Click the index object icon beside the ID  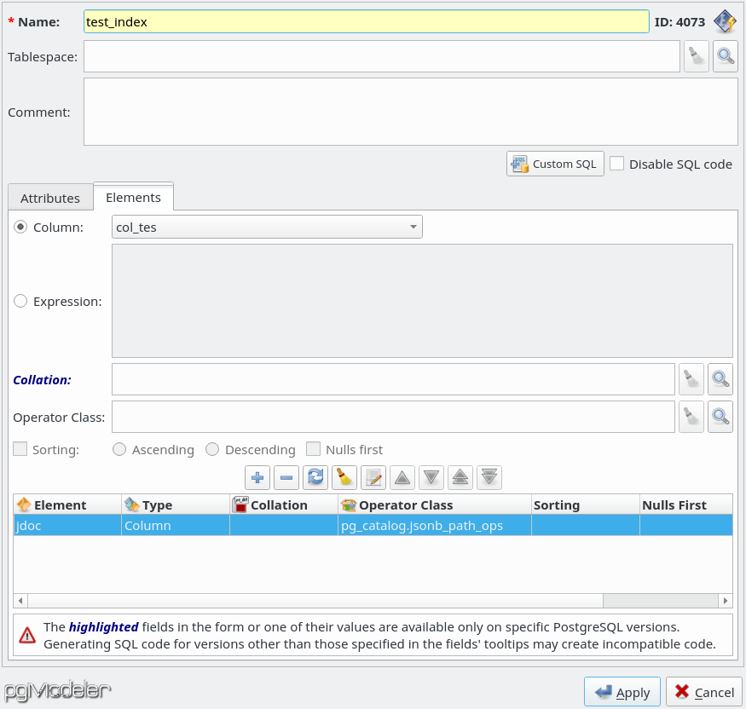tap(725, 22)
